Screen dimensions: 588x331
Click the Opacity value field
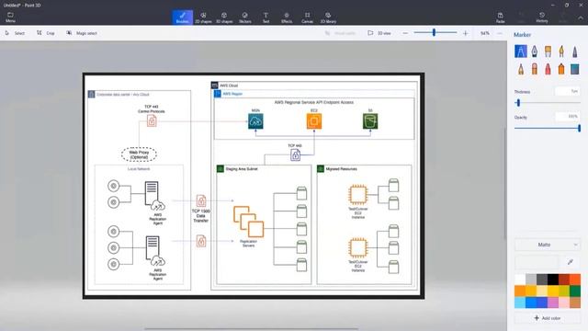coord(568,117)
